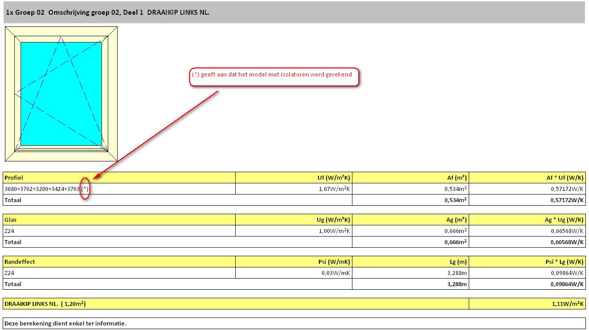Click the 'Ag (m²)' column header
This screenshot has height=330, width=589.
[x=411, y=220]
